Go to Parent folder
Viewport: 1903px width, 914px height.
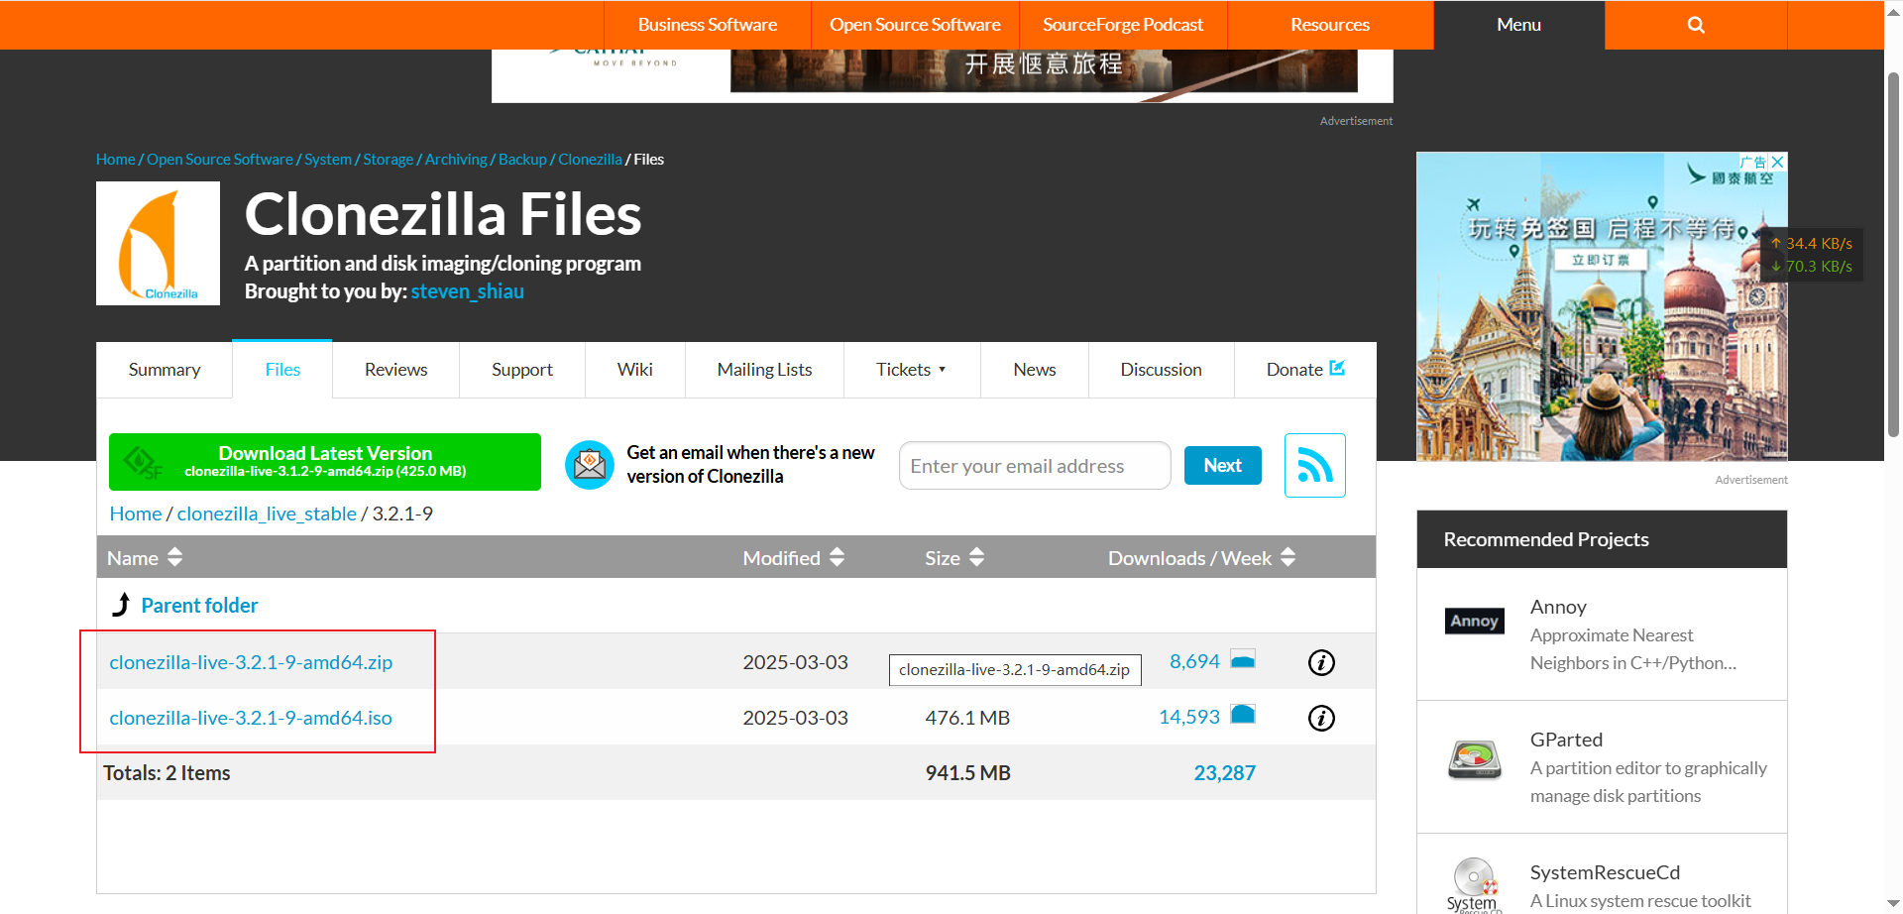click(x=199, y=605)
